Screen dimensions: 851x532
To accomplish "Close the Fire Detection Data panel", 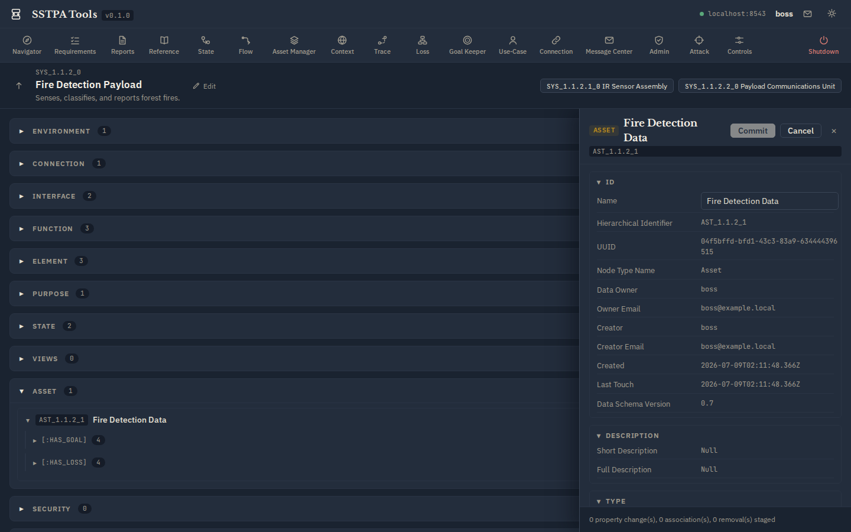I will [x=834, y=131].
